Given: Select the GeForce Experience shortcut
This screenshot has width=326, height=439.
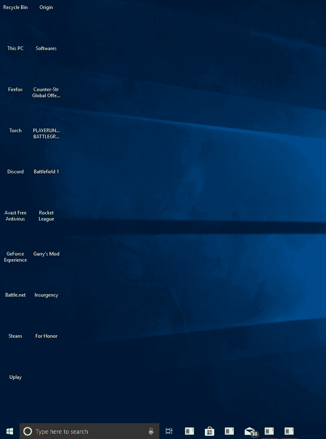Looking at the screenshot, I should coord(15,257).
